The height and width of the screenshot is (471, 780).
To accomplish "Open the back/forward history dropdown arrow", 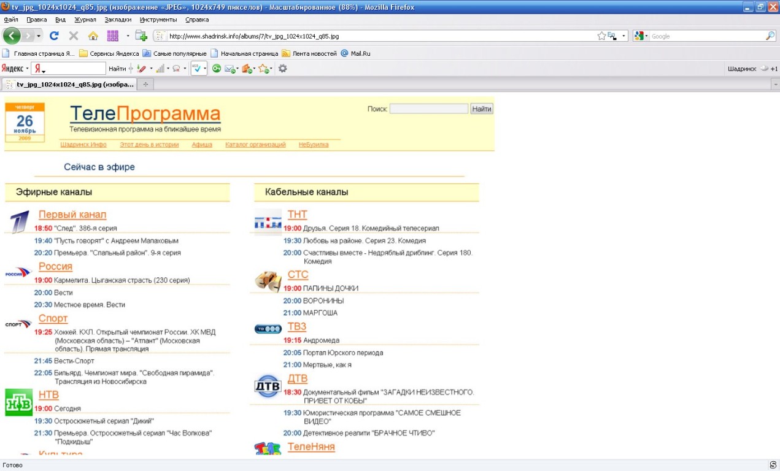I will pyautogui.click(x=39, y=36).
